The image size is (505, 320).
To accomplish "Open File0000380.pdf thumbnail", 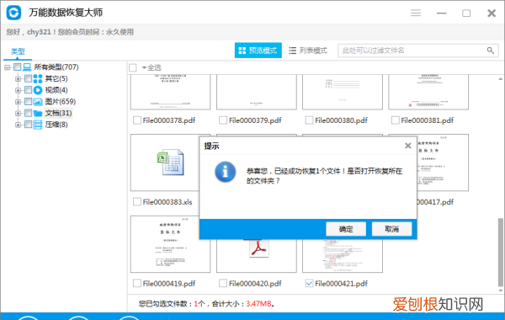I will click(x=343, y=92).
